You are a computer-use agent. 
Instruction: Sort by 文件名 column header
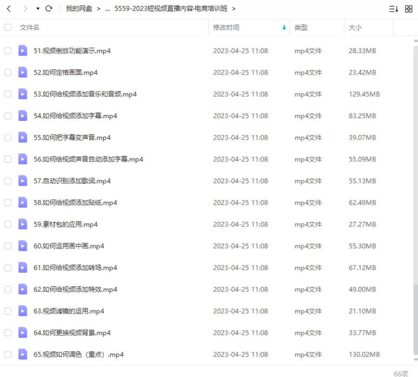click(30, 27)
